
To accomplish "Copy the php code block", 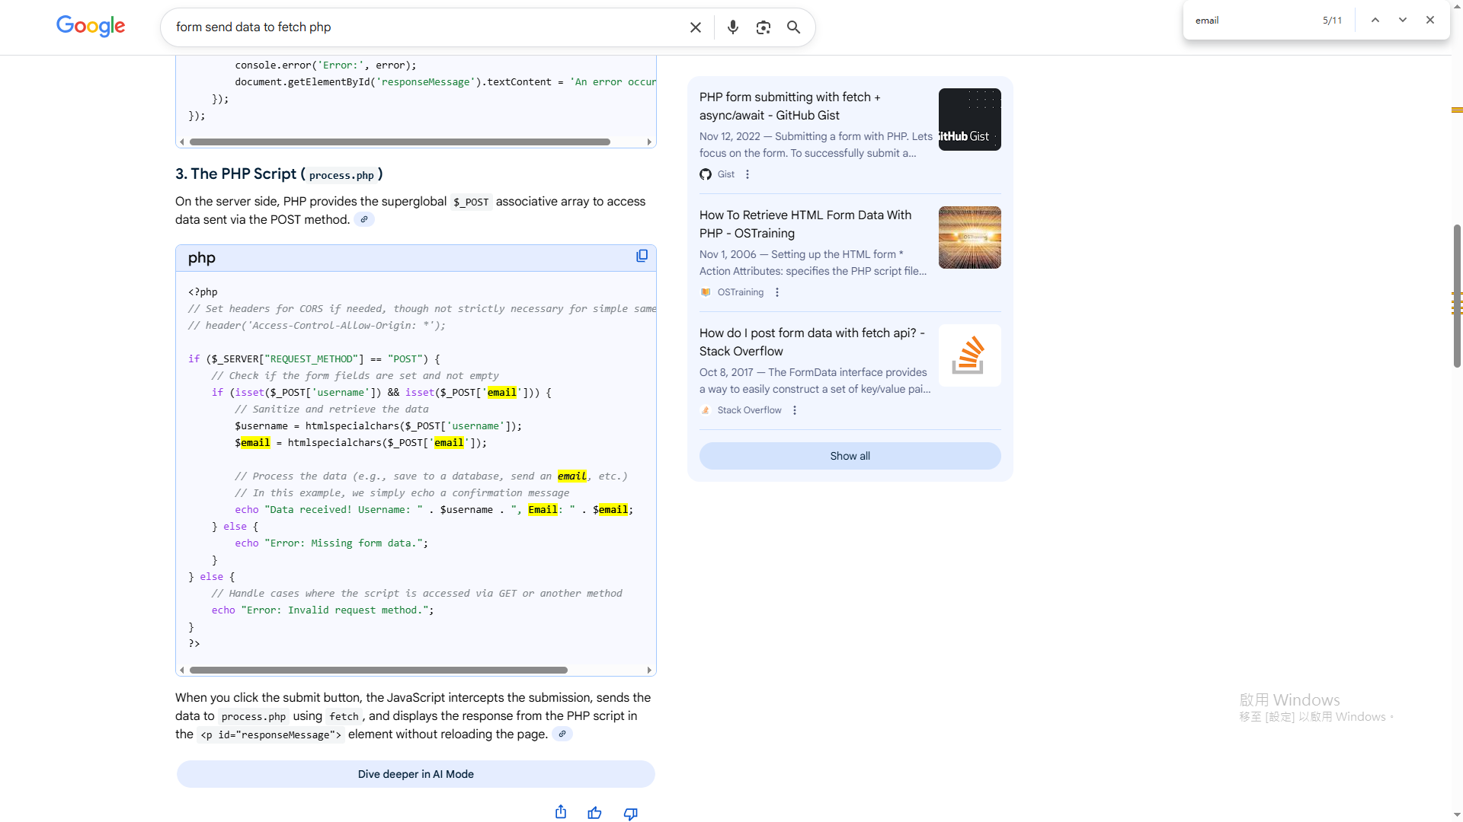I will 642,256.
